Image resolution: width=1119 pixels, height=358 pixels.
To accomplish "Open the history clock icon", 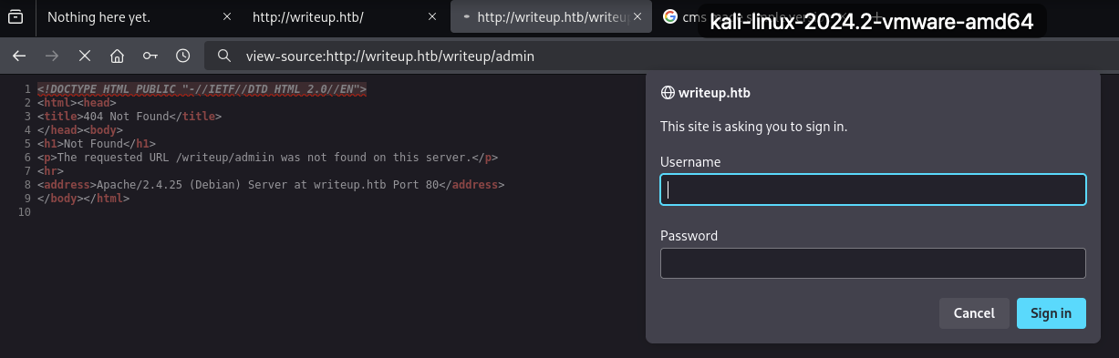I will coord(183,56).
